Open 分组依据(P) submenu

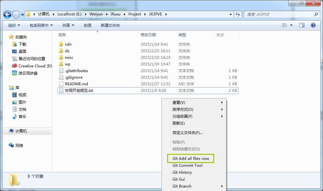coord(197,116)
